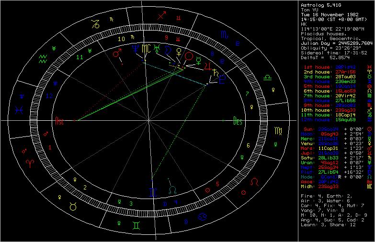
Task: Select the '10th house: 23Sag33' row
Action: pos(337,110)
